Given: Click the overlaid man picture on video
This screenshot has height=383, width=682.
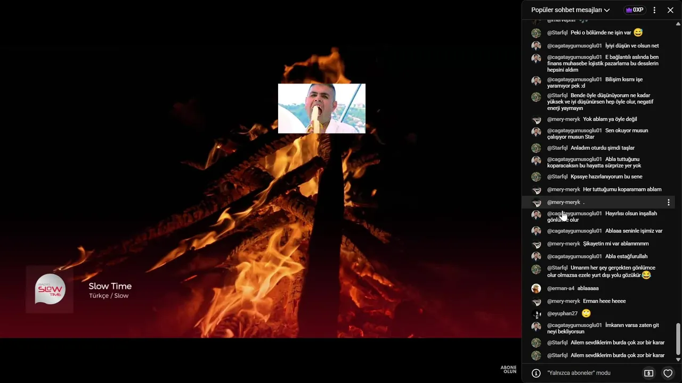Looking at the screenshot, I should point(322,109).
